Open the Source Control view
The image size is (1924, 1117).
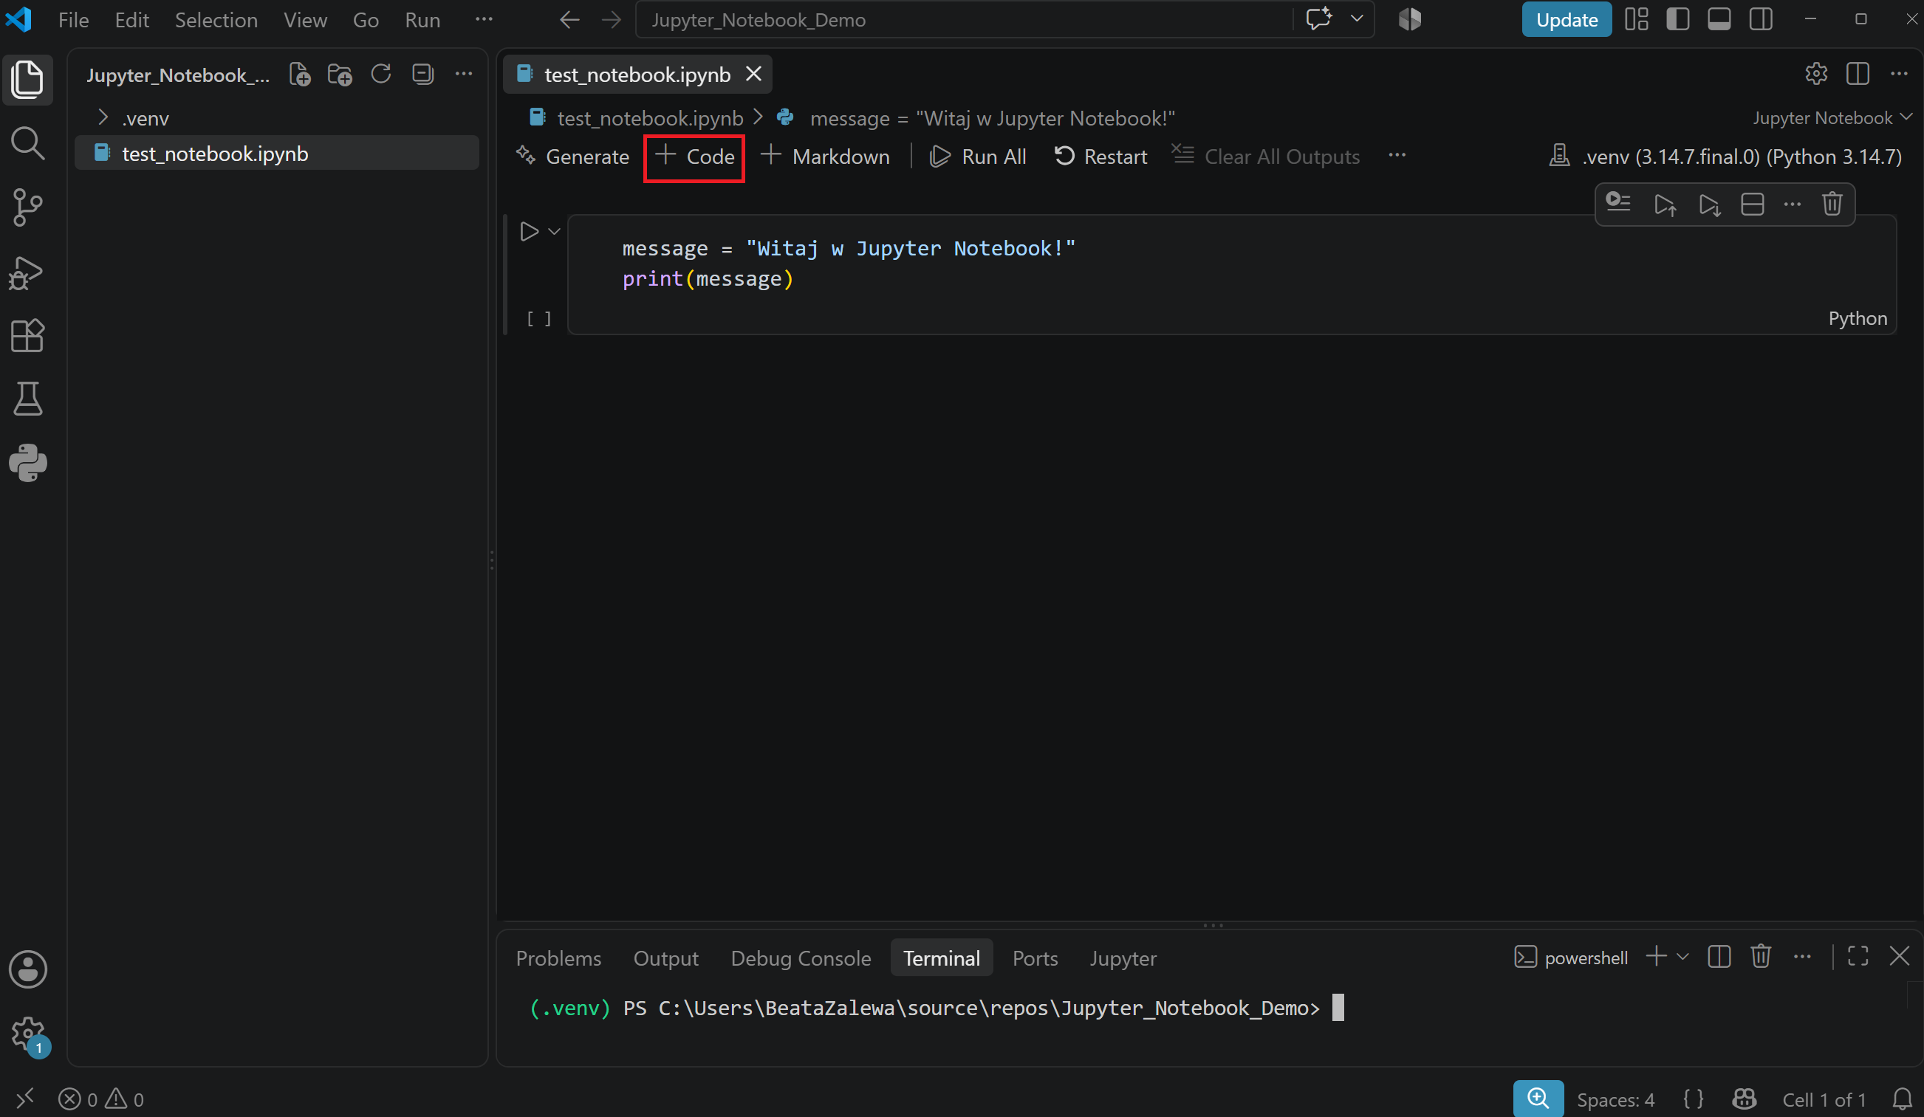pos(27,207)
